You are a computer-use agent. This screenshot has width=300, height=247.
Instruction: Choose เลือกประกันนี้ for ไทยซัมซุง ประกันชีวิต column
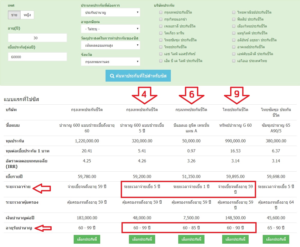point(276,239)
